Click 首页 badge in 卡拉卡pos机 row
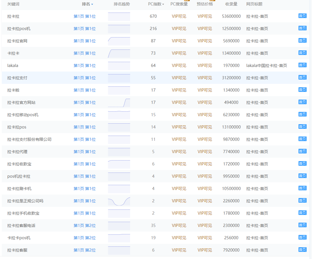Viewport: 312px width, 259px height. (x=302, y=238)
